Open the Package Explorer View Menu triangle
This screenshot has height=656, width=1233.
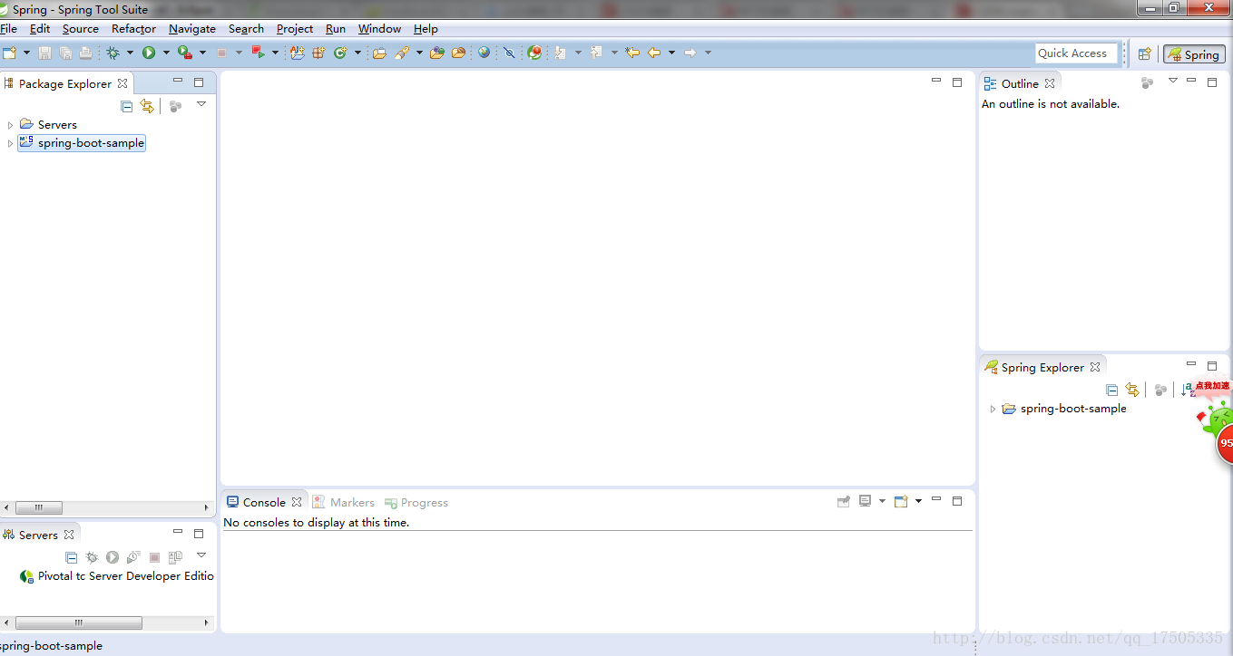point(201,104)
